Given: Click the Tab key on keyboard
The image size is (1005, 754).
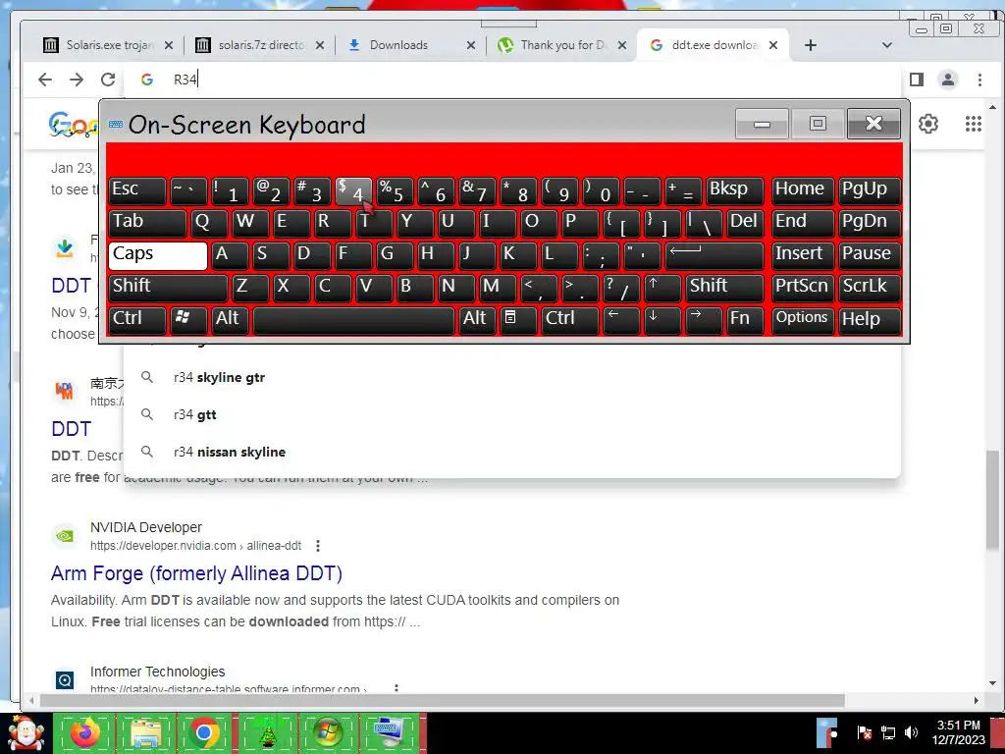Looking at the screenshot, I should (147, 223).
